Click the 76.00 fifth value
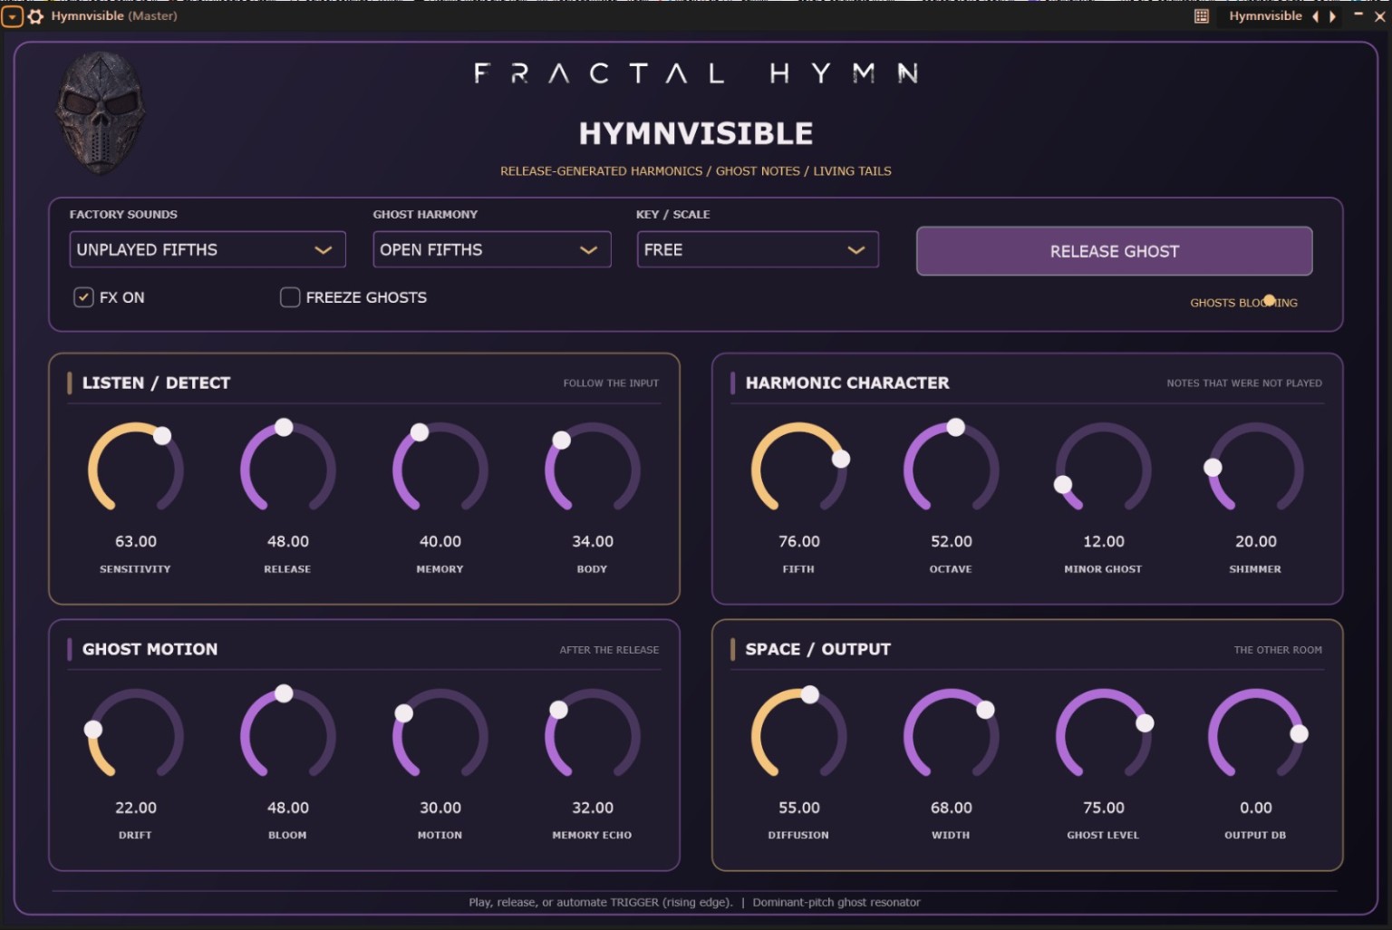 [799, 541]
